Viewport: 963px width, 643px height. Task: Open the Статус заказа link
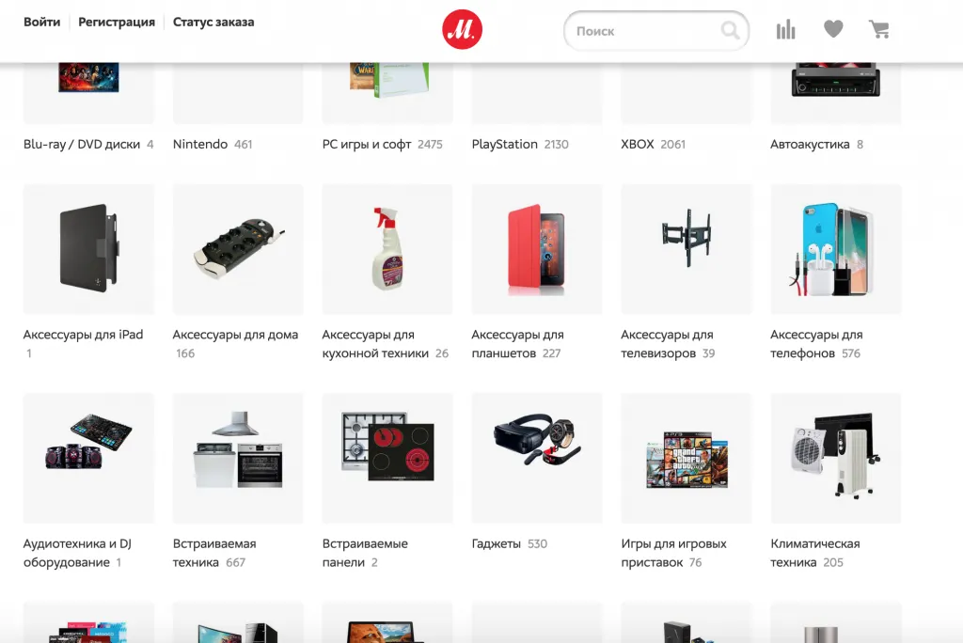point(213,22)
